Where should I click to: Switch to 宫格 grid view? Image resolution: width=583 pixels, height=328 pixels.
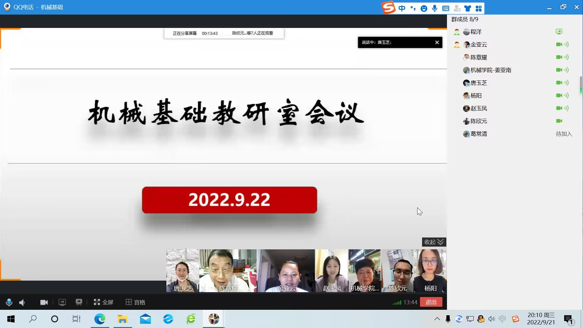tap(135, 302)
